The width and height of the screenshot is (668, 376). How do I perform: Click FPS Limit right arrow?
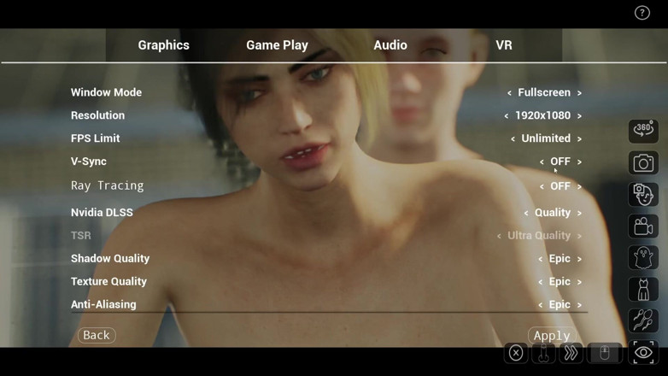tap(579, 139)
